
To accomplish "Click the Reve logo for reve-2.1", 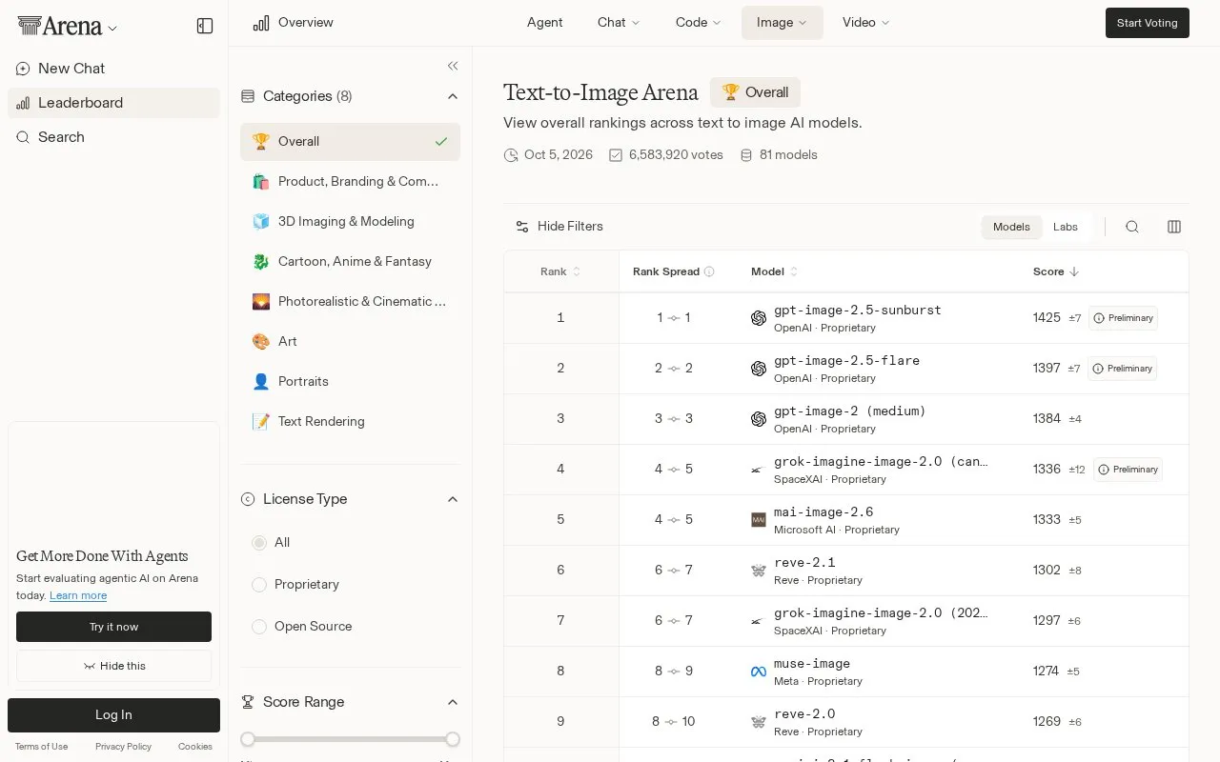I will click(759, 571).
